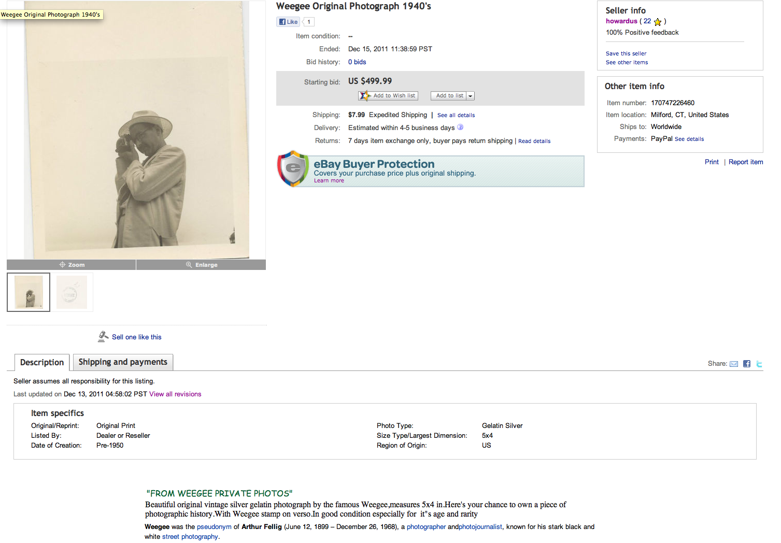This screenshot has width=781, height=543.
Task: Click See all details shipping link
Action: pyautogui.click(x=456, y=116)
